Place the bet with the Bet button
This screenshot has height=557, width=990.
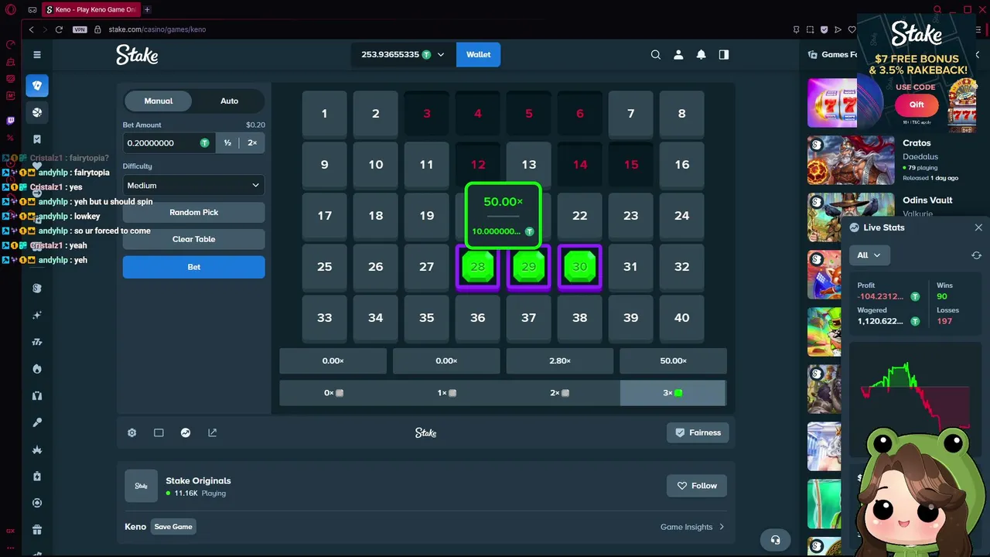click(193, 268)
